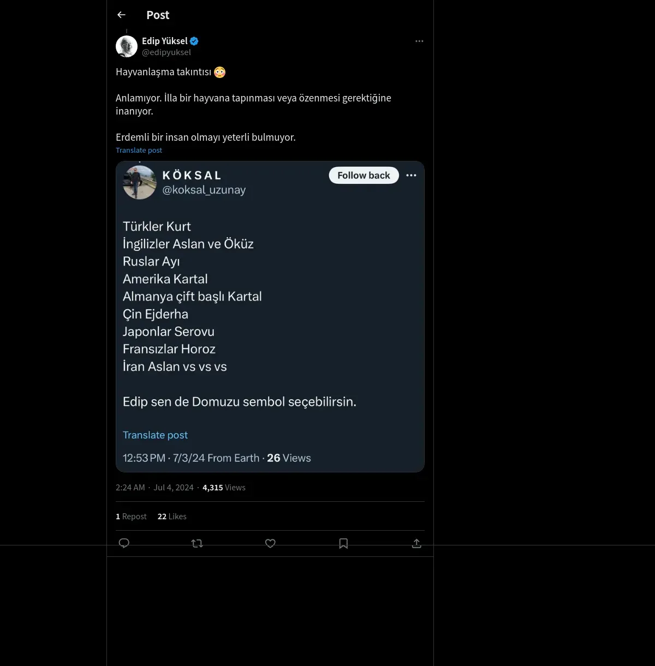Click the repost arrows icon
The image size is (655, 666).
(x=197, y=543)
